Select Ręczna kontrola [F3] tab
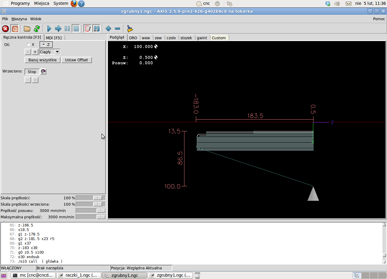The width and height of the screenshot is (387, 279). pos(22,37)
